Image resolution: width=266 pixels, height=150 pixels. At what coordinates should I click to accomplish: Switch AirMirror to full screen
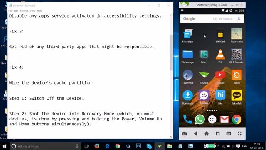239,134
